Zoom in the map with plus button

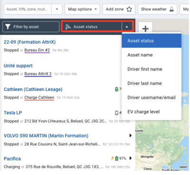click(x=145, y=28)
